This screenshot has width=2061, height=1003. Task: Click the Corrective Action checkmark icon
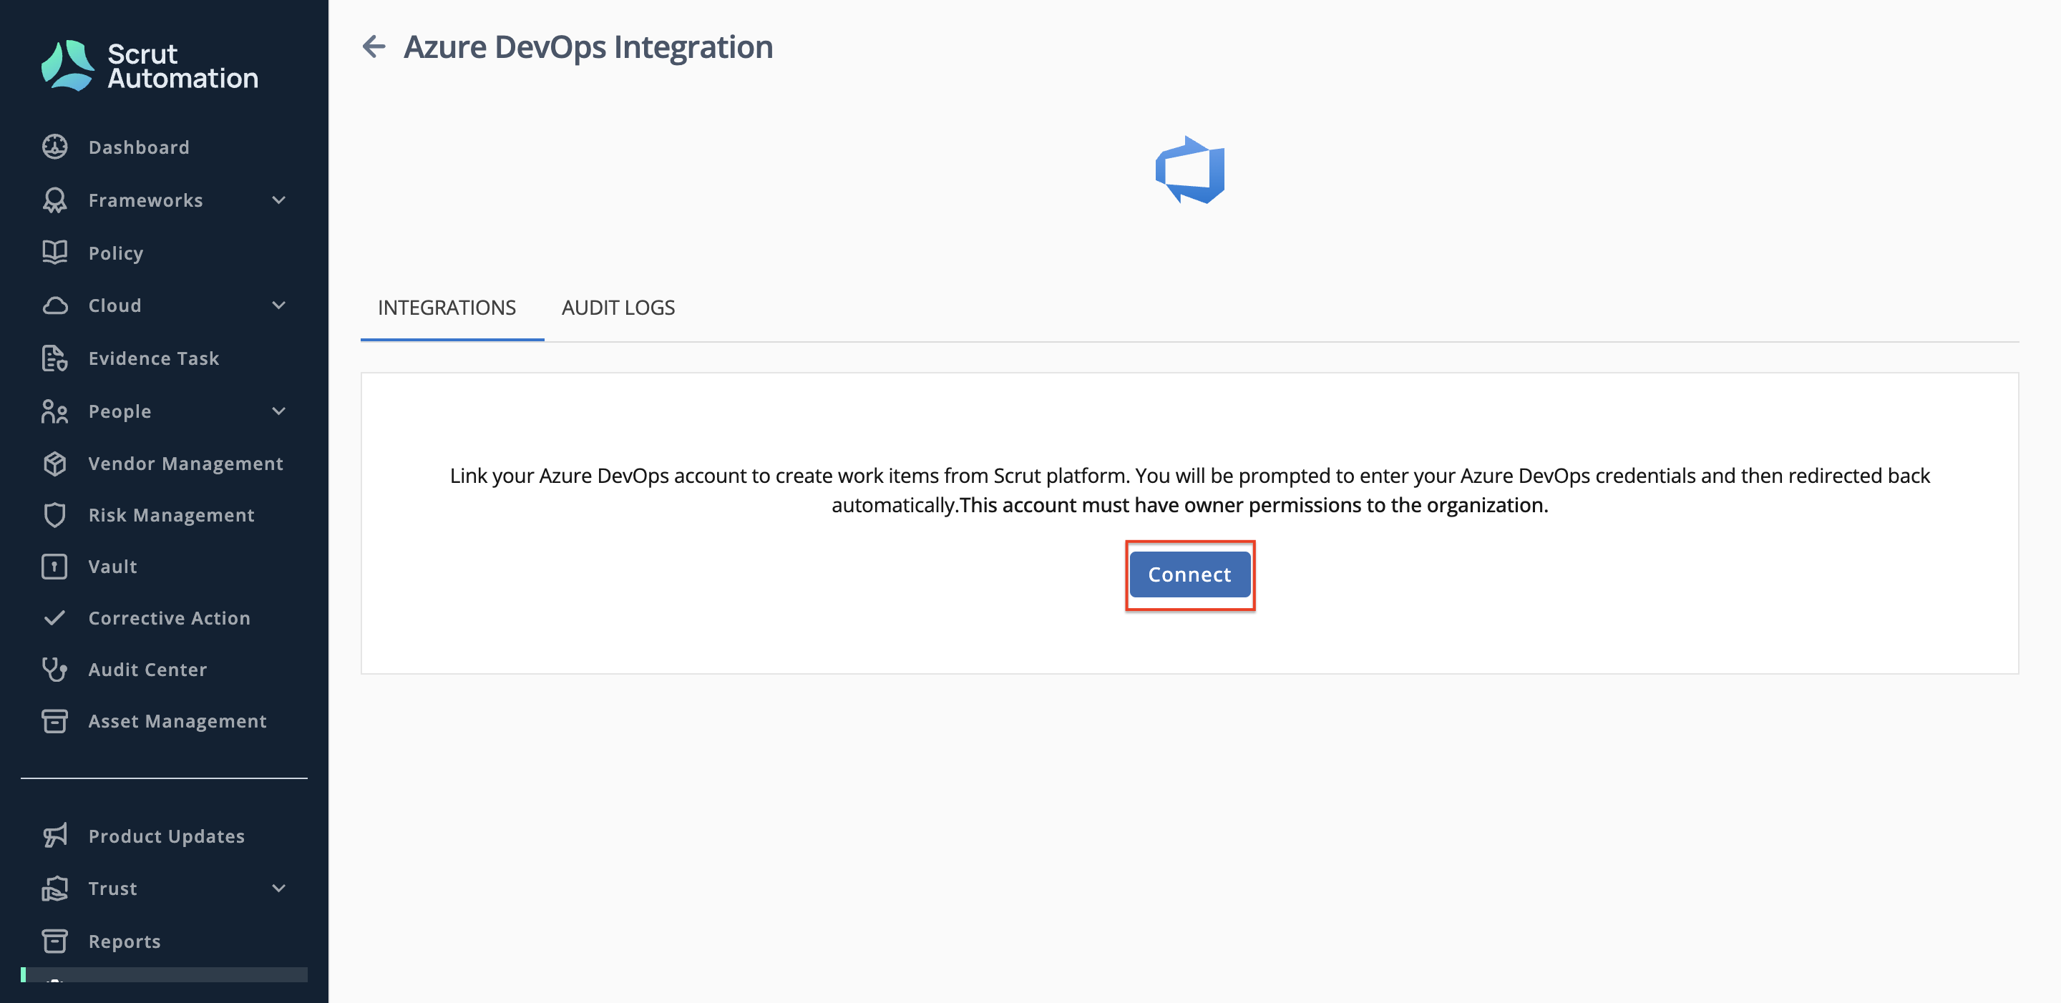coord(54,618)
